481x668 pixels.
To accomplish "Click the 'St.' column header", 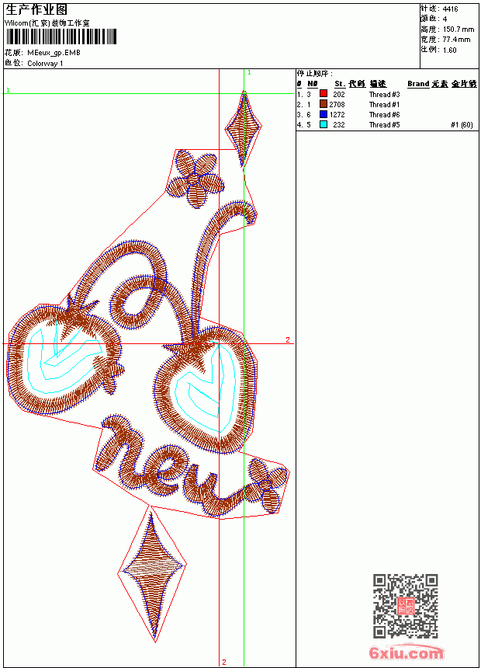I will pyautogui.click(x=339, y=84).
